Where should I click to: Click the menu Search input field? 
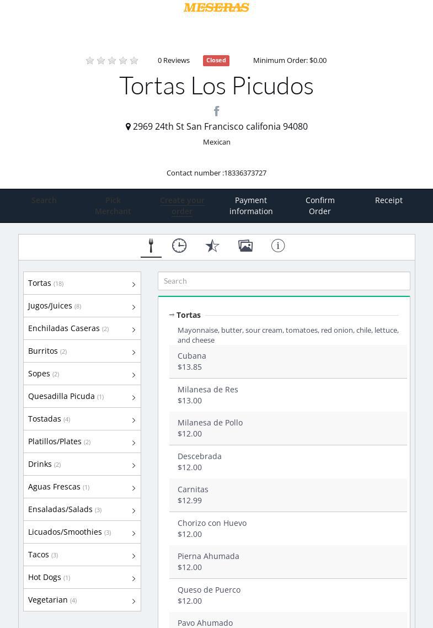click(x=284, y=281)
